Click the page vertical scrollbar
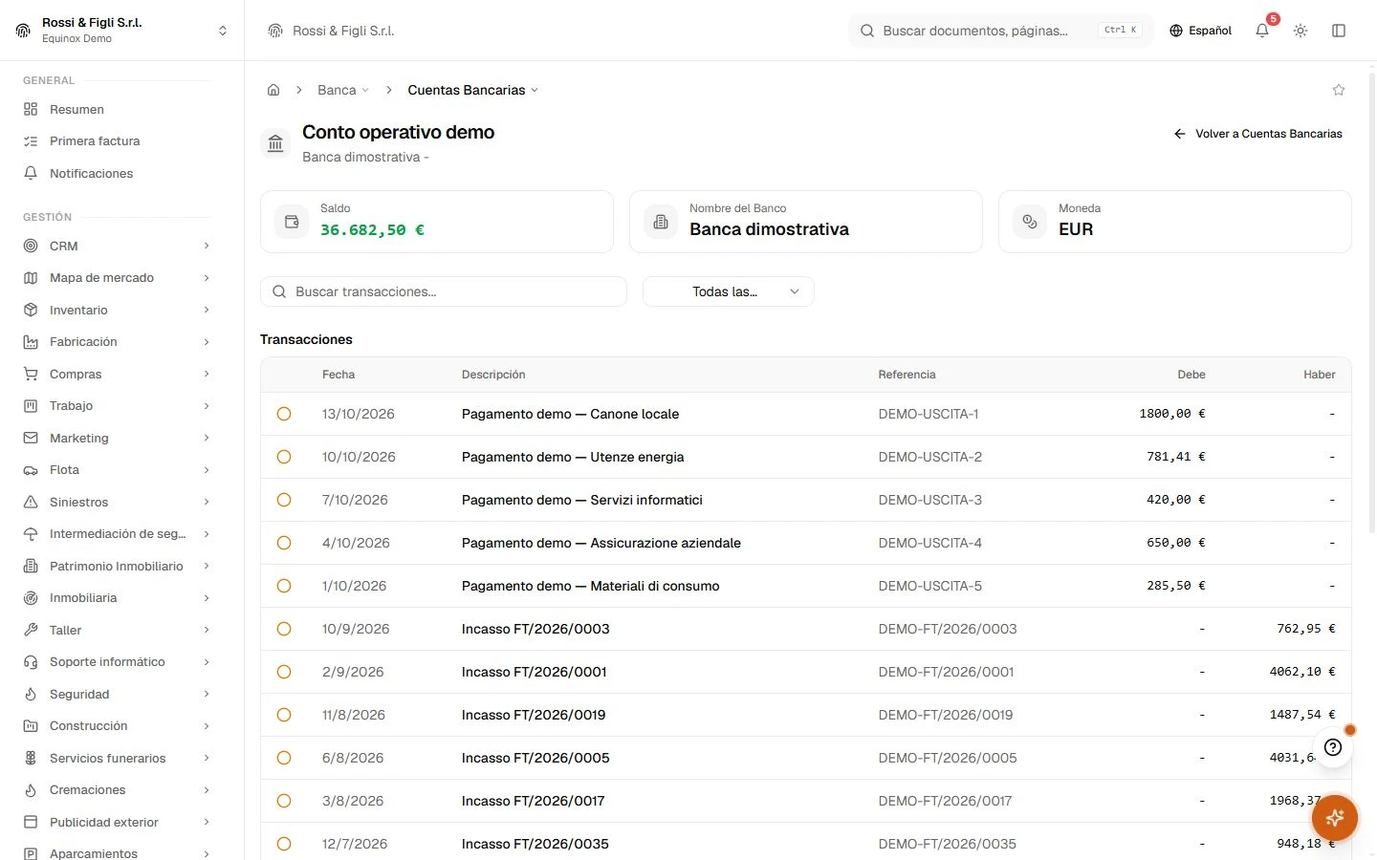1377x860 pixels. pyautogui.click(x=1372, y=301)
